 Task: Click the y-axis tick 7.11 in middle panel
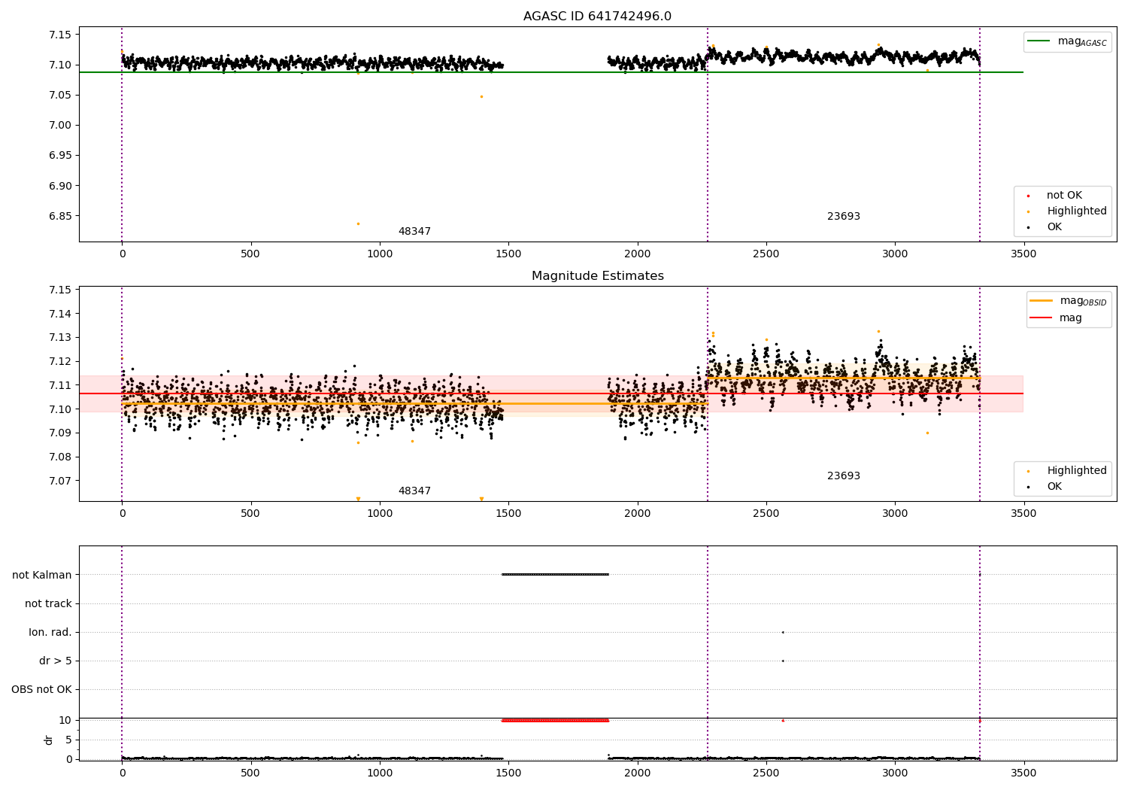[59, 385]
